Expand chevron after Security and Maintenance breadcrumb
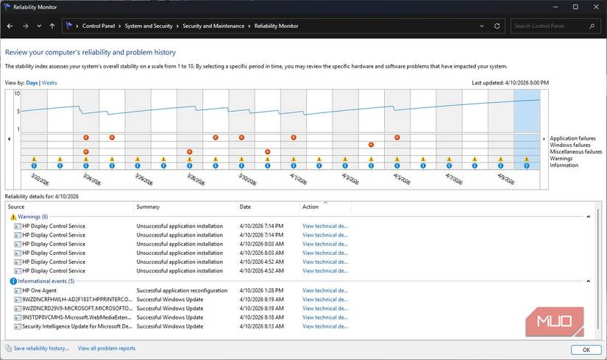This screenshot has width=607, height=360. 249,26
